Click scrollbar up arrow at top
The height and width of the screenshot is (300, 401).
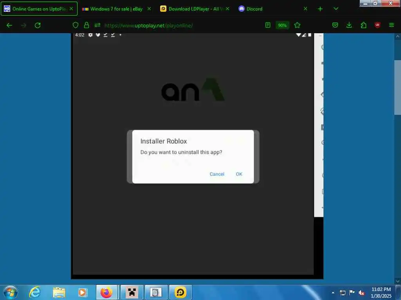coord(398,37)
